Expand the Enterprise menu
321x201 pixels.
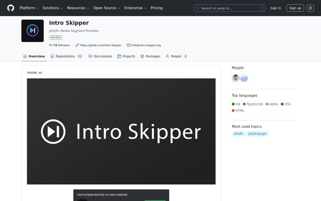coord(136,8)
